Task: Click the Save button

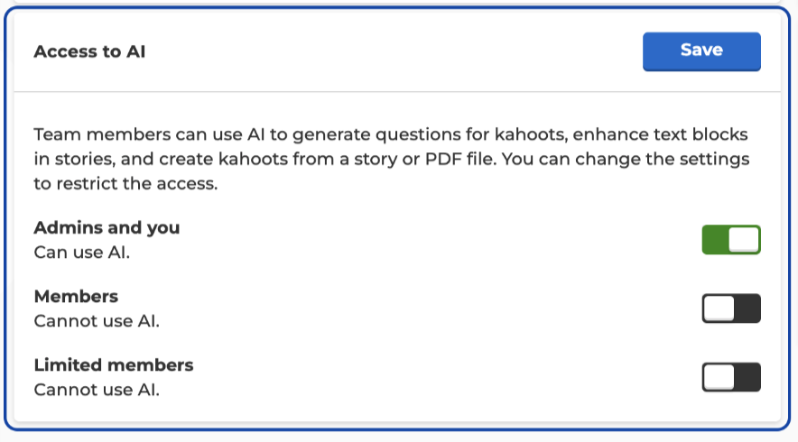Action: [701, 51]
